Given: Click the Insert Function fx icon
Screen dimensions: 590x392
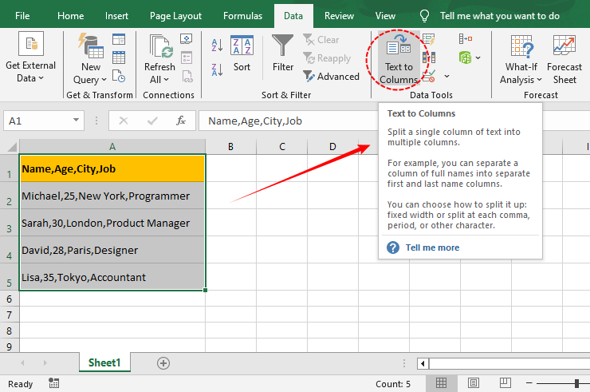Looking at the screenshot, I should click(x=181, y=121).
